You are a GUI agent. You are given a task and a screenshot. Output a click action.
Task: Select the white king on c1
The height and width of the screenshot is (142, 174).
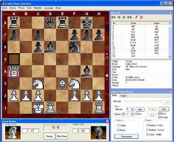(x=38, y=108)
